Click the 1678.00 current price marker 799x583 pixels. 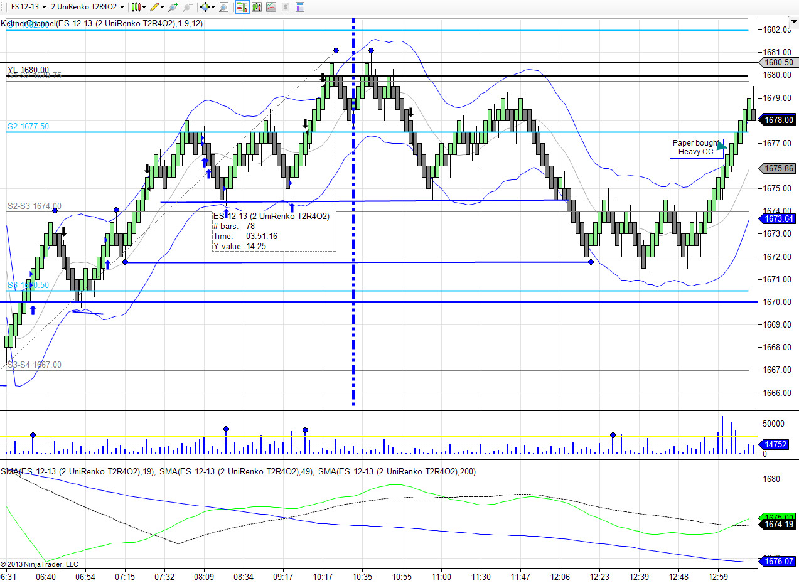click(x=778, y=120)
